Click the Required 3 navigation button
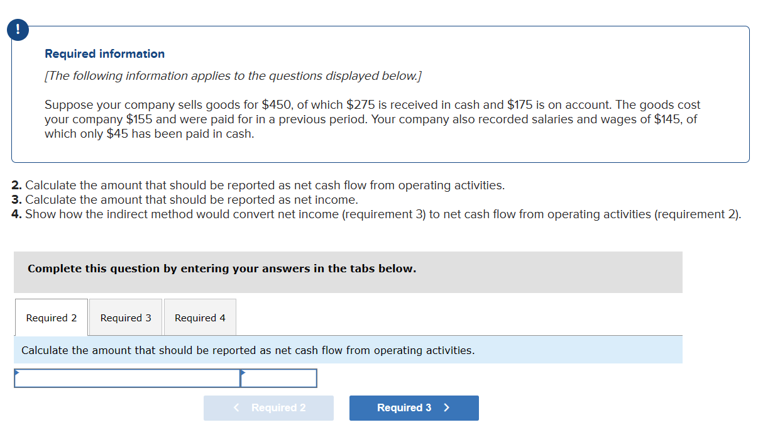Image resolution: width=780 pixels, height=432 pixels. 414,408
